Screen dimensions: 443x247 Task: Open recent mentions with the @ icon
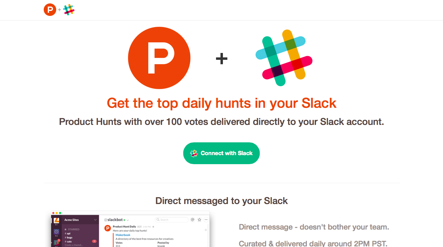(x=192, y=220)
